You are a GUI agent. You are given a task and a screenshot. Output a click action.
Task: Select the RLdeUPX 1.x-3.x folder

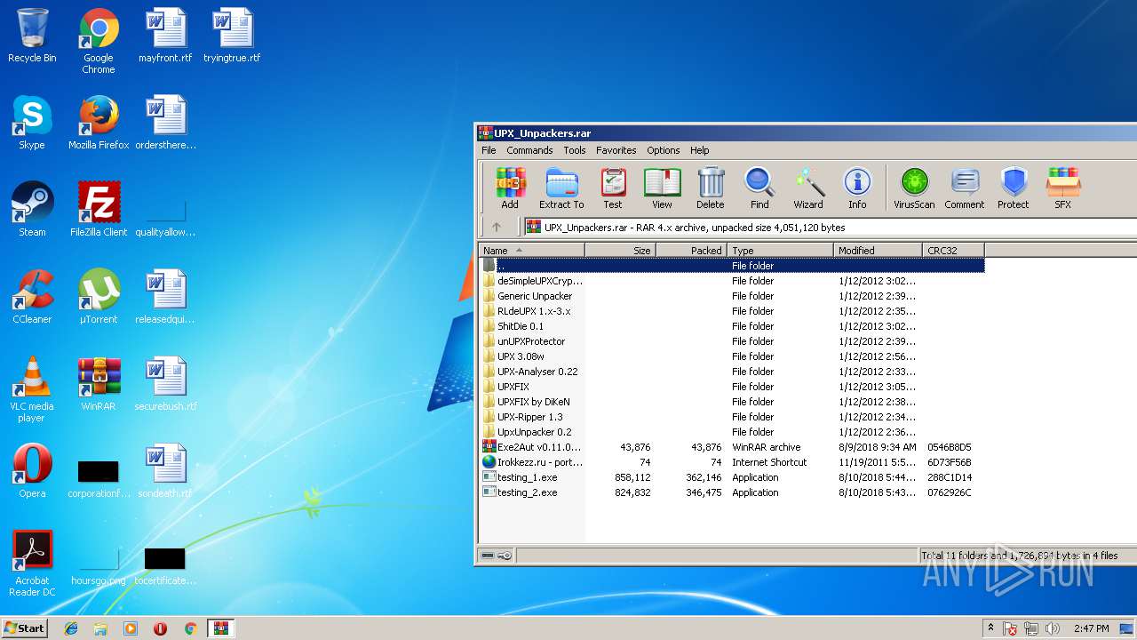pos(732,311)
